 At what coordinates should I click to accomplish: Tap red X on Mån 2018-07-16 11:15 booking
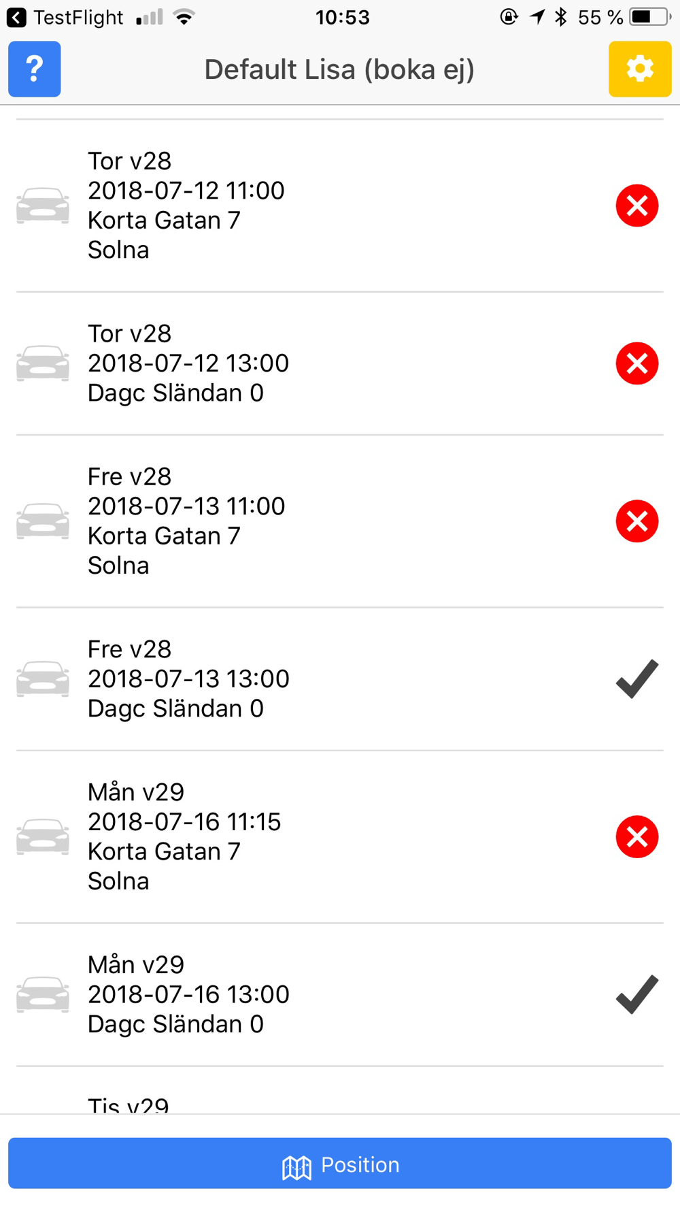coord(637,837)
